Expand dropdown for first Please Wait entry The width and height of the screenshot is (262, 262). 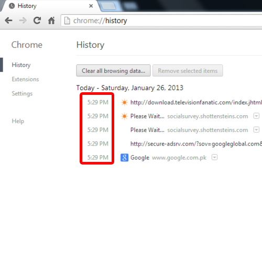tap(256, 116)
